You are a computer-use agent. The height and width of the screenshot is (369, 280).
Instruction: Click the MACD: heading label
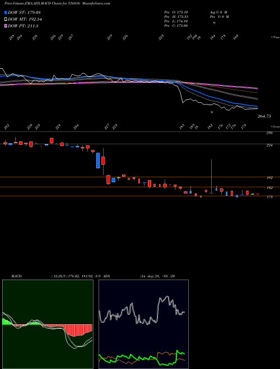(x=17, y=276)
